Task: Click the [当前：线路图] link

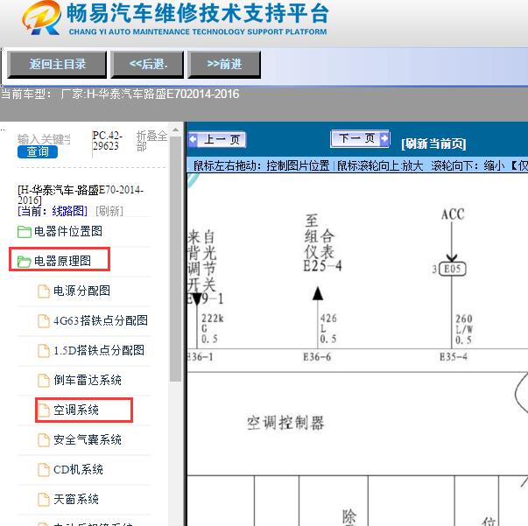Action: point(53,211)
